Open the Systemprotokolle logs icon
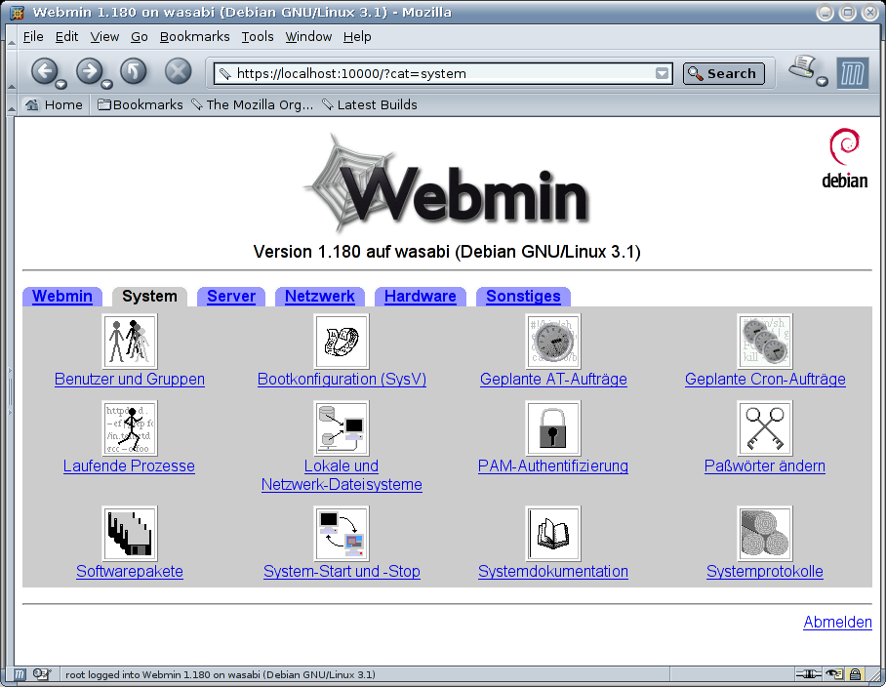The width and height of the screenshot is (886, 687). 764,534
